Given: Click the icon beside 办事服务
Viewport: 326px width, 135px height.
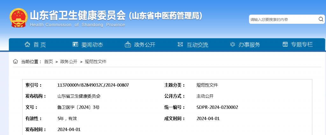Looking at the screenshot, I should click(x=233, y=44).
